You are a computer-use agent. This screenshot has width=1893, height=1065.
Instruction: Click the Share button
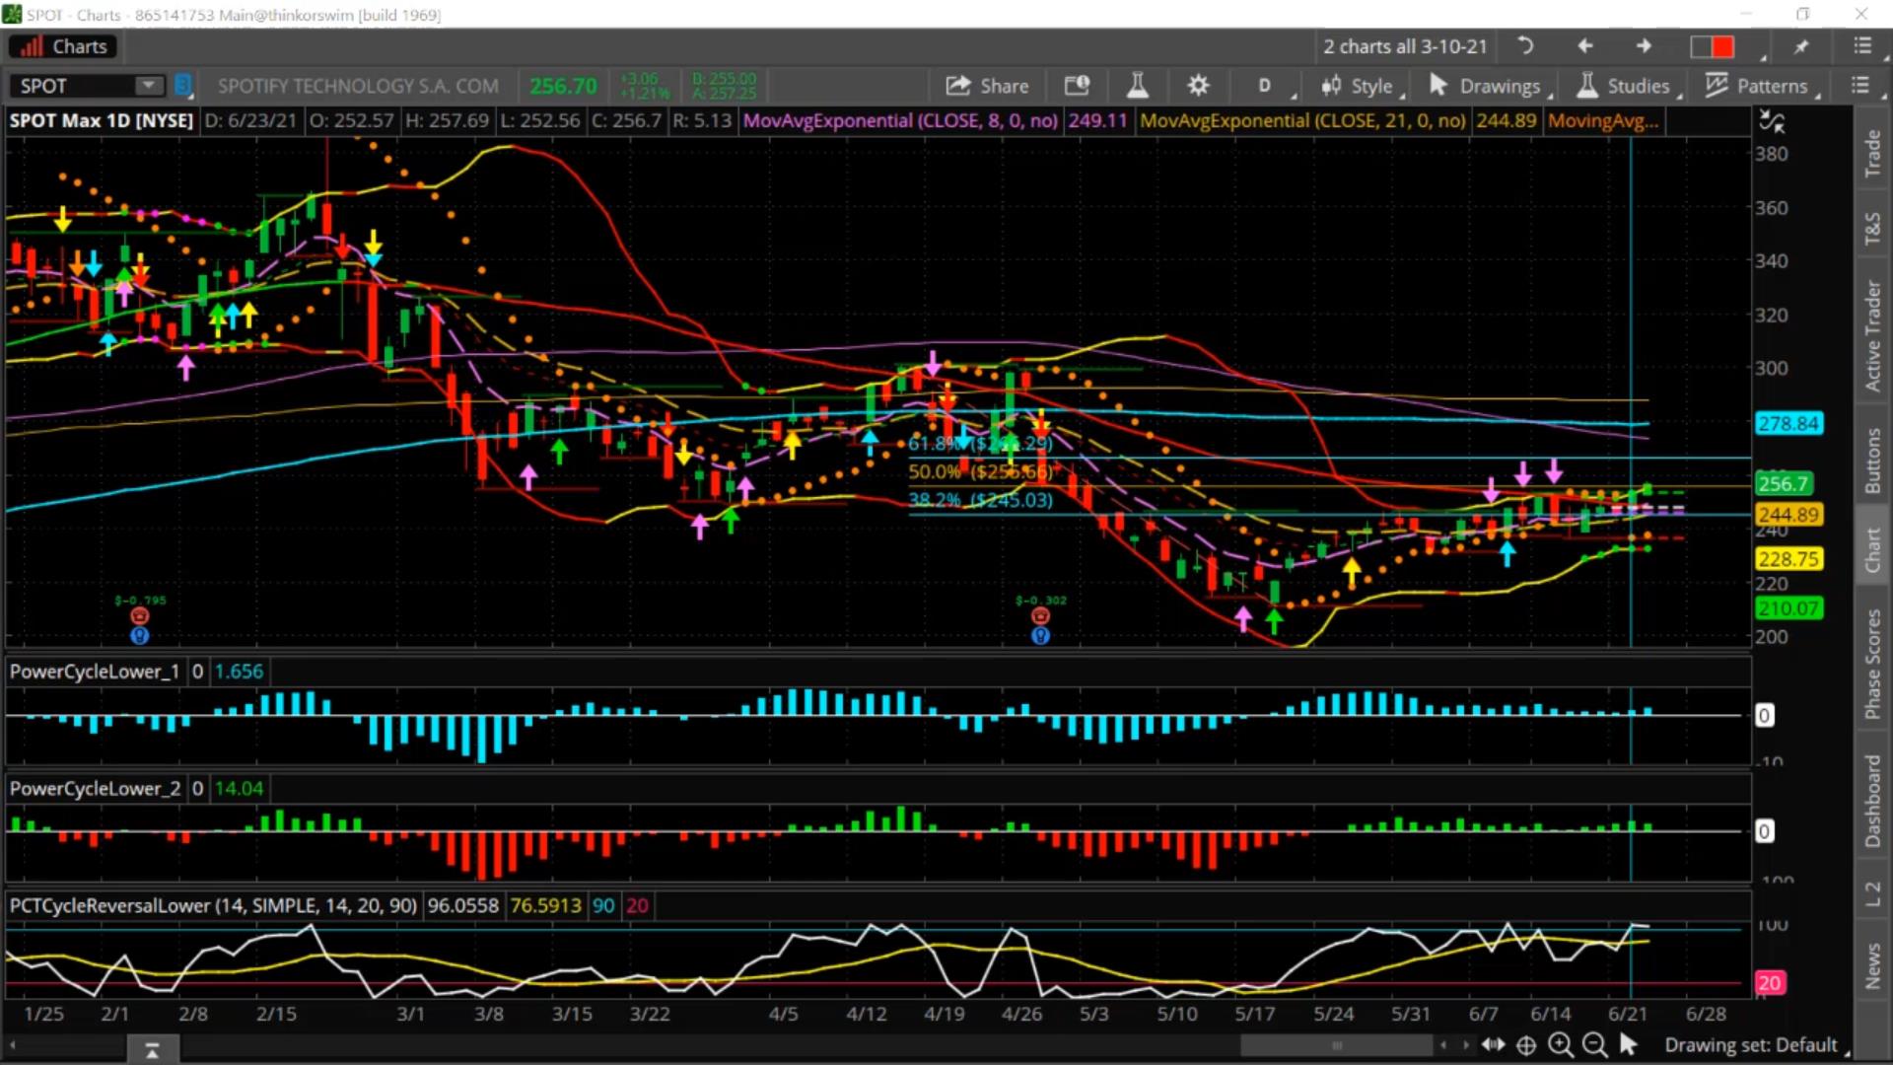click(x=987, y=86)
